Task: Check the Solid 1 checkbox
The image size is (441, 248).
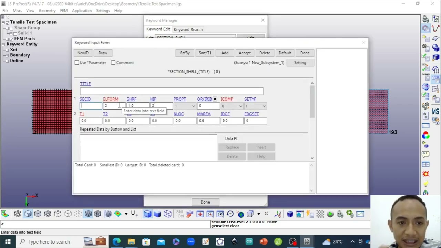Action: 15,33
